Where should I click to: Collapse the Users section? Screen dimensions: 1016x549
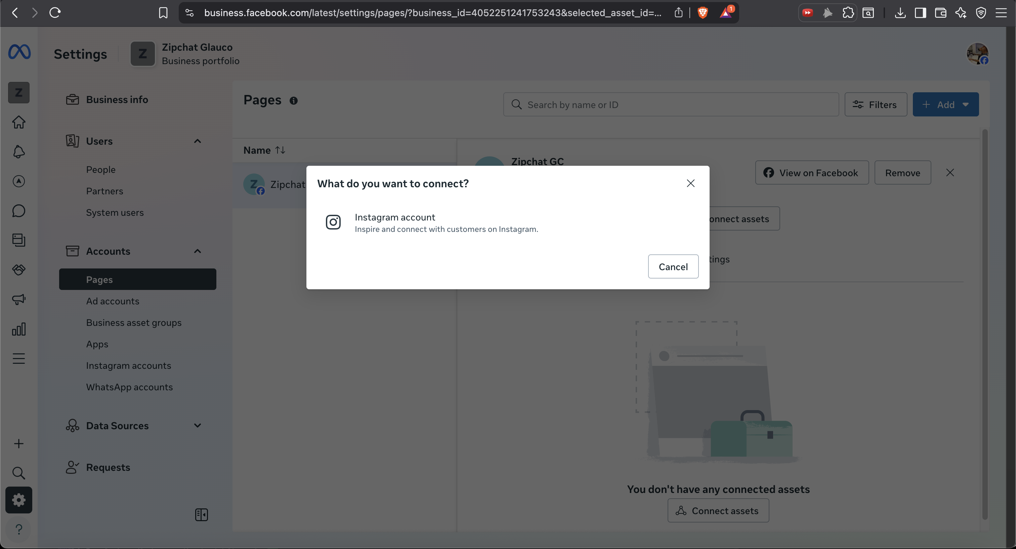tap(197, 141)
